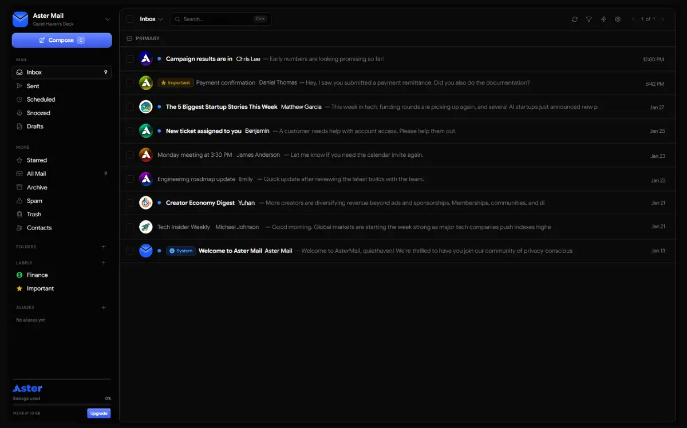Click the search magnifier icon
The height and width of the screenshot is (428, 687).
pyautogui.click(x=177, y=19)
